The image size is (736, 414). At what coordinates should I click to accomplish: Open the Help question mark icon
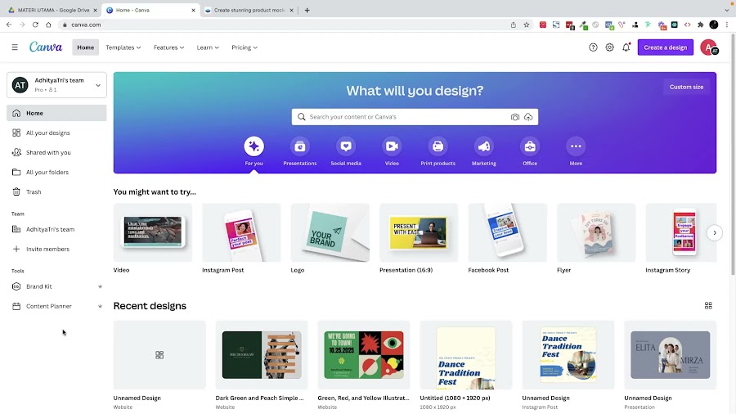(593, 47)
